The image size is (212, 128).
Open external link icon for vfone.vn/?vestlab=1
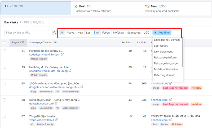click(56, 120)
